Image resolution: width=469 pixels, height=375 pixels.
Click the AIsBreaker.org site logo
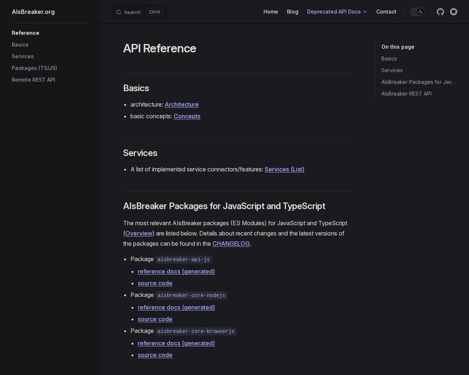33,12
